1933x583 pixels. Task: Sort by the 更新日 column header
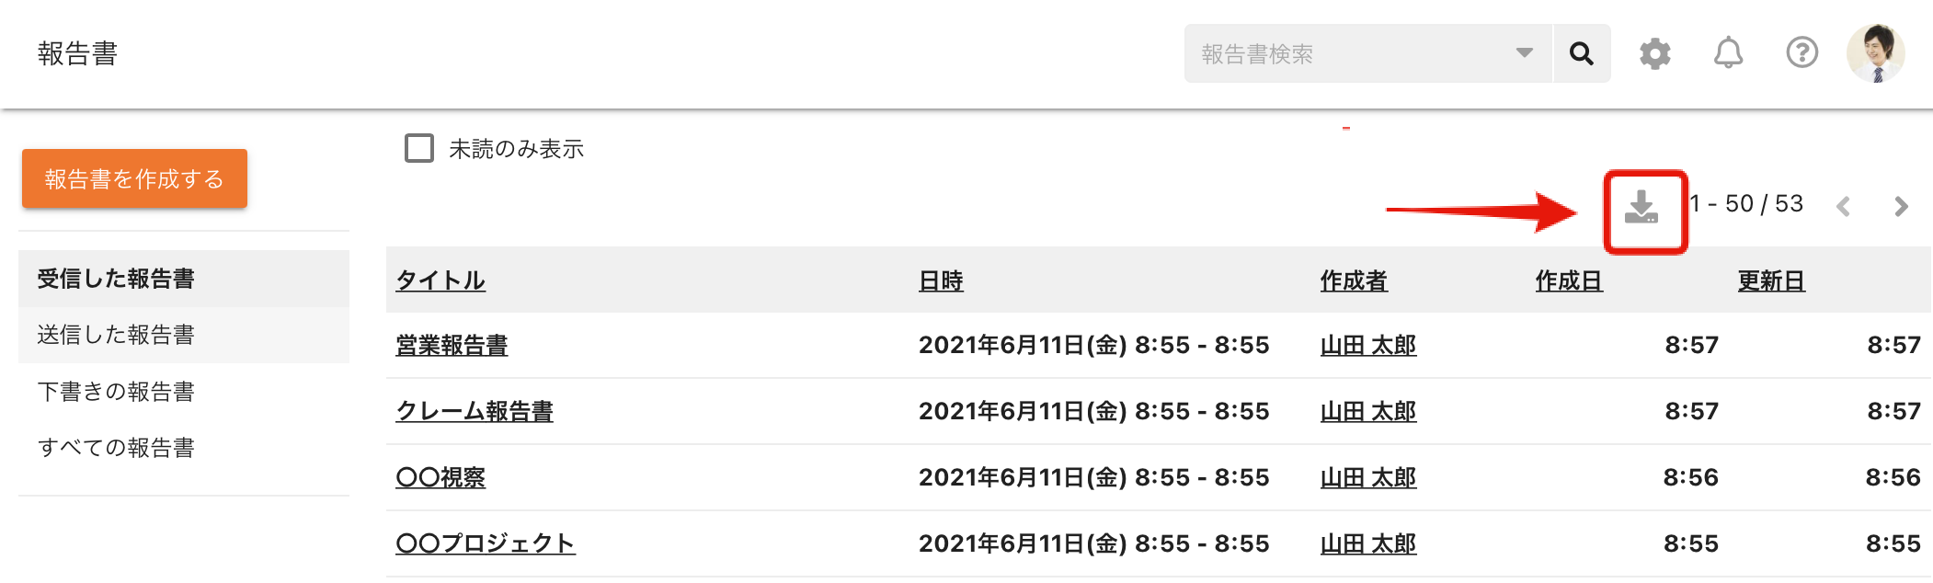point(1771,280)
